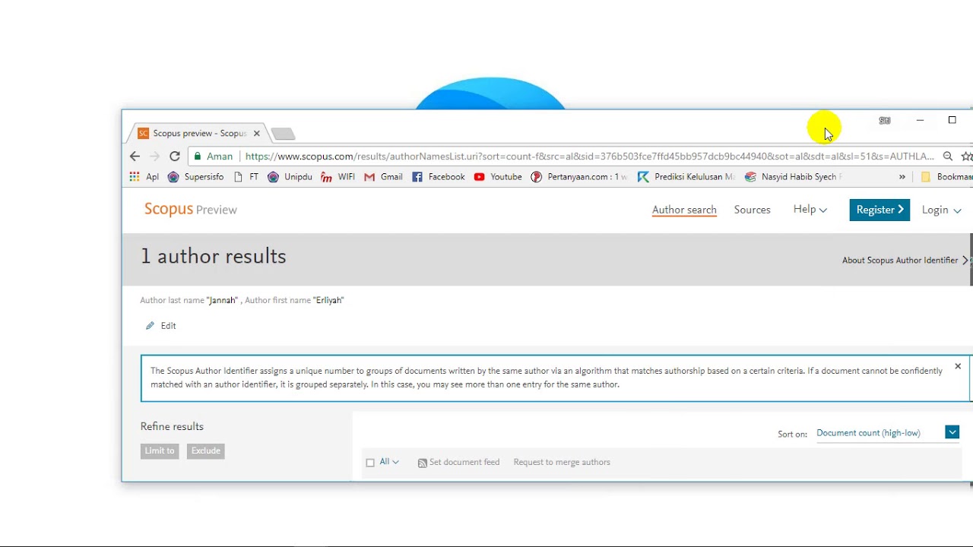Go back with the browser back arrow
Image resolution: width=973 pixels, height=547 pixels.
point(135,157)
